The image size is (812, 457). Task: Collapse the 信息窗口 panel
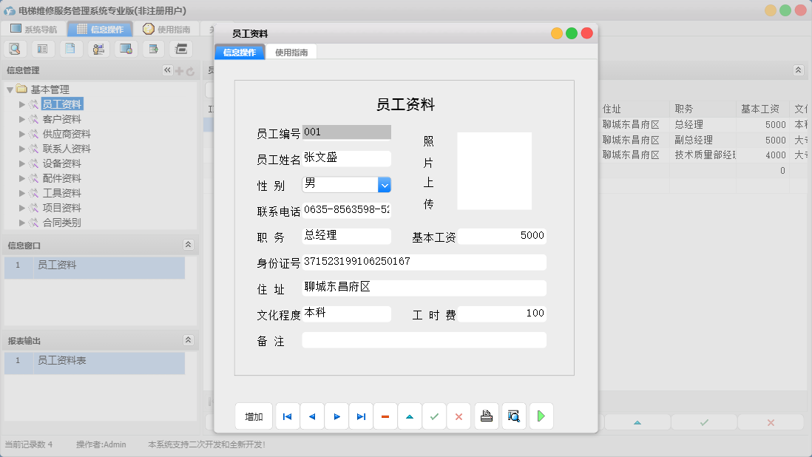[189, 244]
